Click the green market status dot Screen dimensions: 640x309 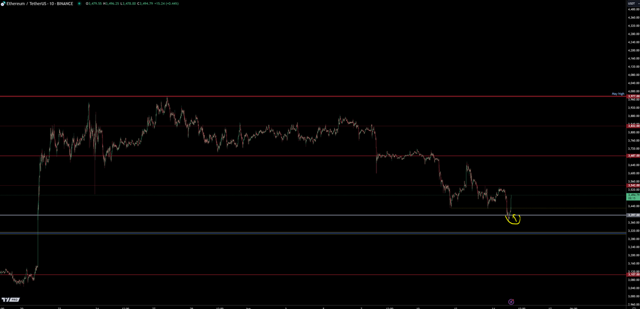click(x=79, y=3)
